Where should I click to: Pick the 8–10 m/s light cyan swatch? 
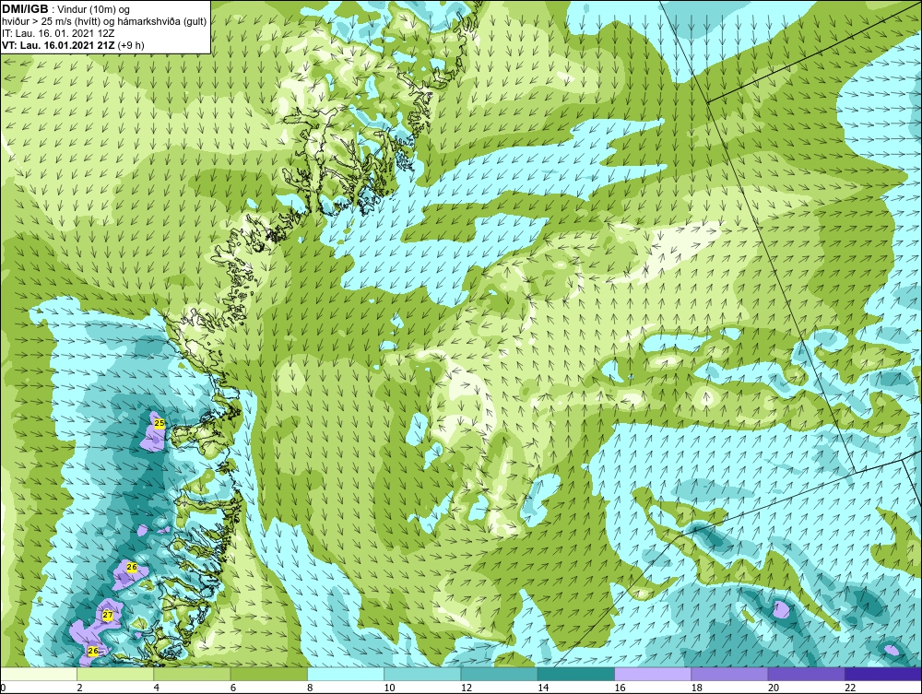(x=346, y=674)
